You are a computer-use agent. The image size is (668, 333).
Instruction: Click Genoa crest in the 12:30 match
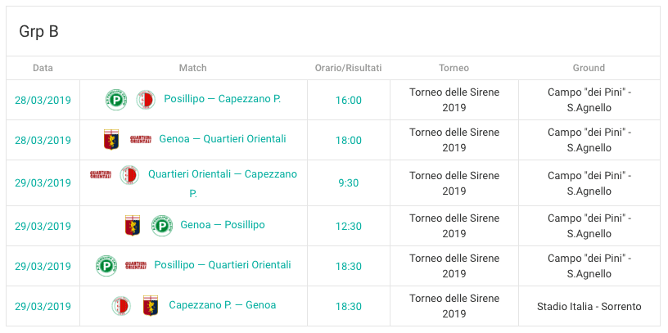coord(132,225)
